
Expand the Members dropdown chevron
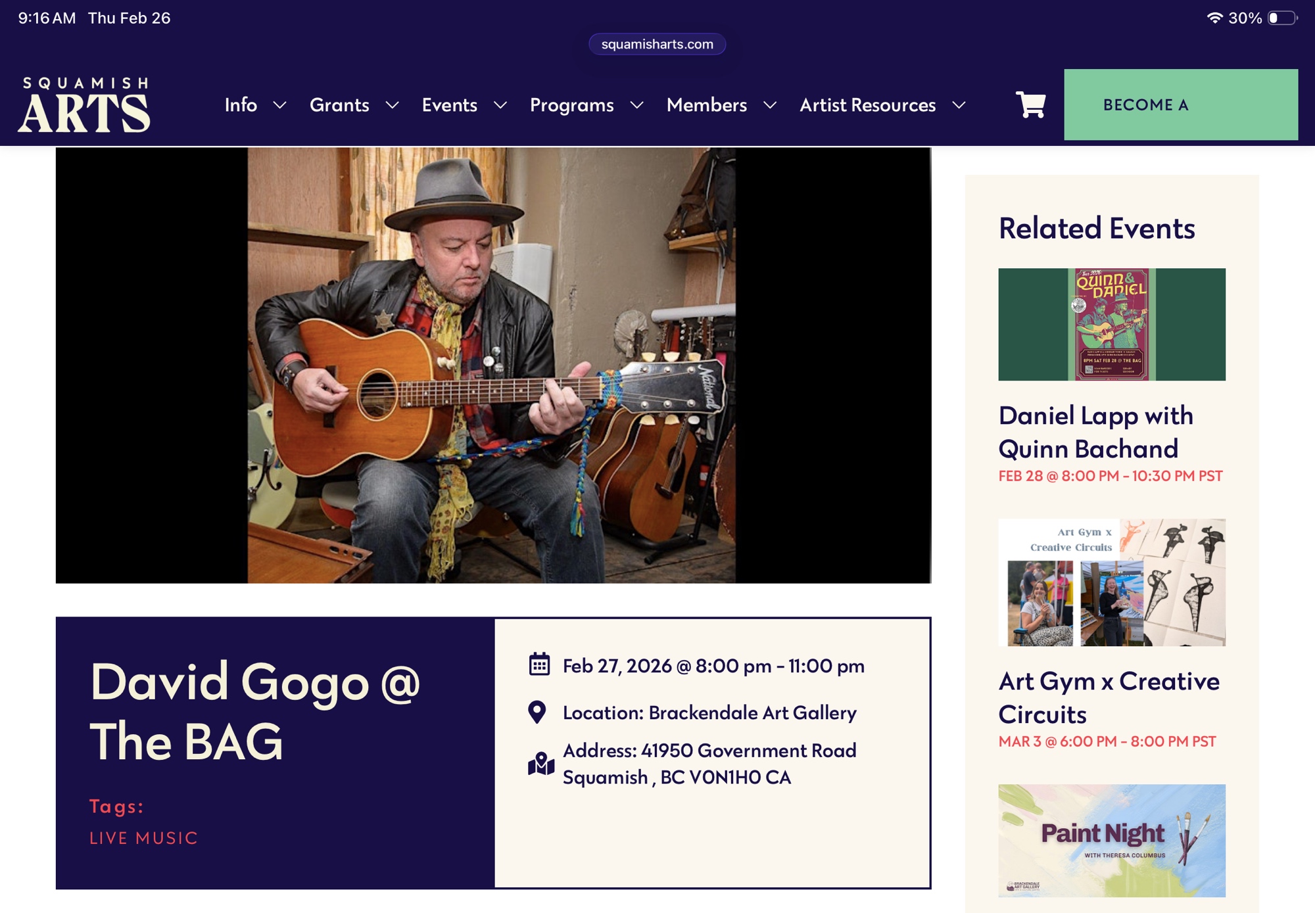(771, 105)
